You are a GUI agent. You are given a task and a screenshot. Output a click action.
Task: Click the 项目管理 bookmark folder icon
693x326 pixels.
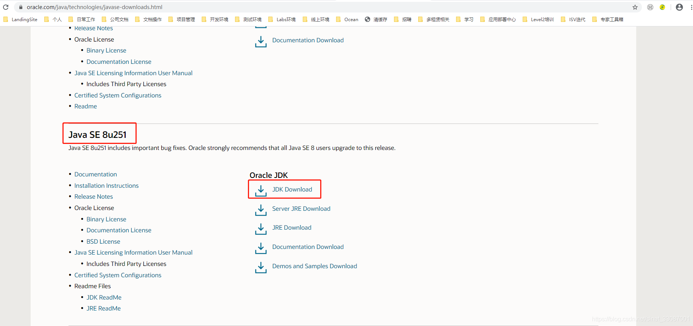[x=171, y=20]
